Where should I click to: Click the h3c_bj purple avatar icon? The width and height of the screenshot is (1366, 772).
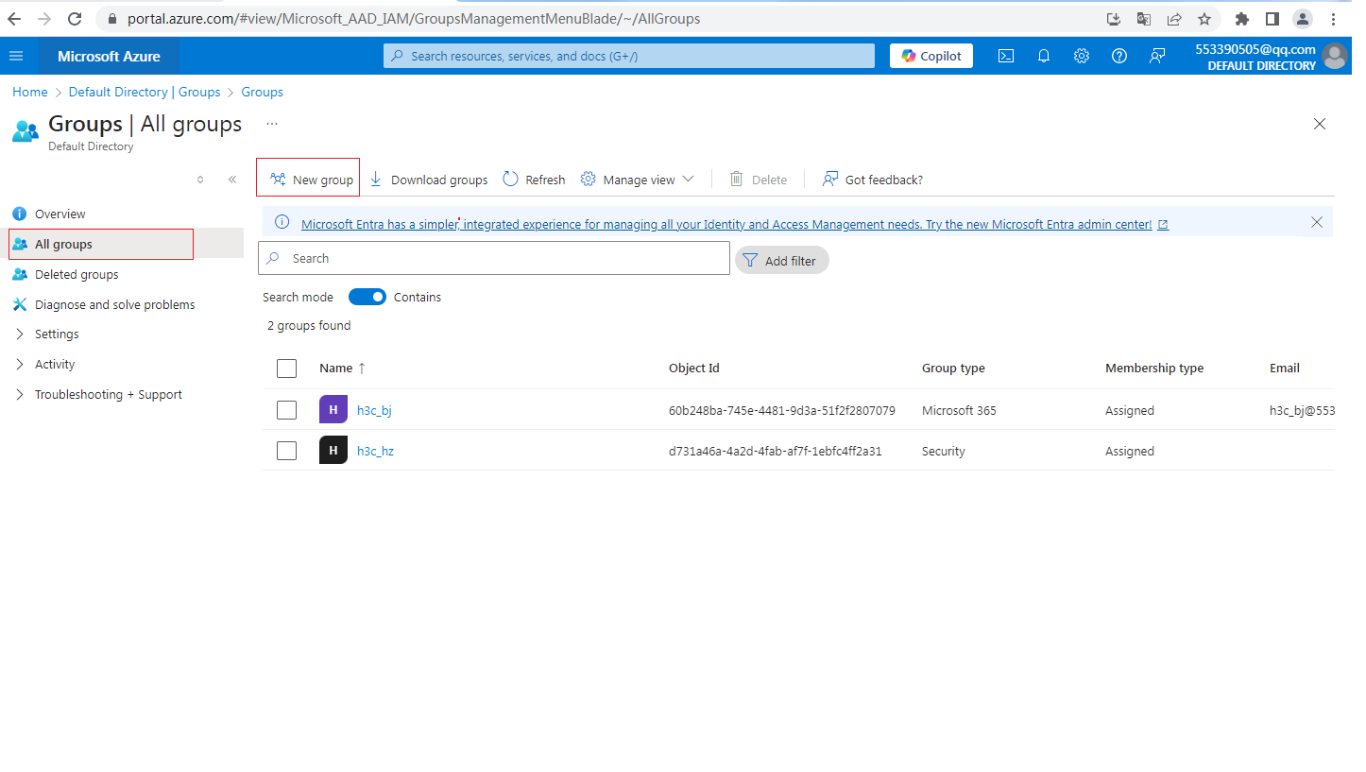pos(333,410)
